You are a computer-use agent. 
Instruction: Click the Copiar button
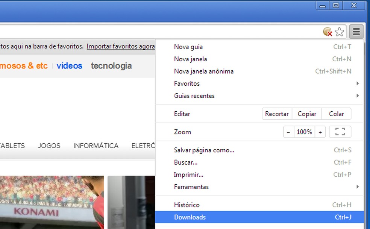pos(306,114)
